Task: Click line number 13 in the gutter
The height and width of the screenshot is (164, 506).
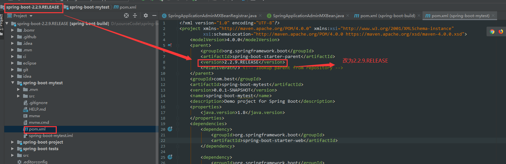Action: coord(164,90)
